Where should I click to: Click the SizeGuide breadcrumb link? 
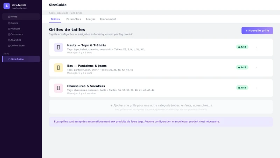pyautogui.click(x=63, y=13)
